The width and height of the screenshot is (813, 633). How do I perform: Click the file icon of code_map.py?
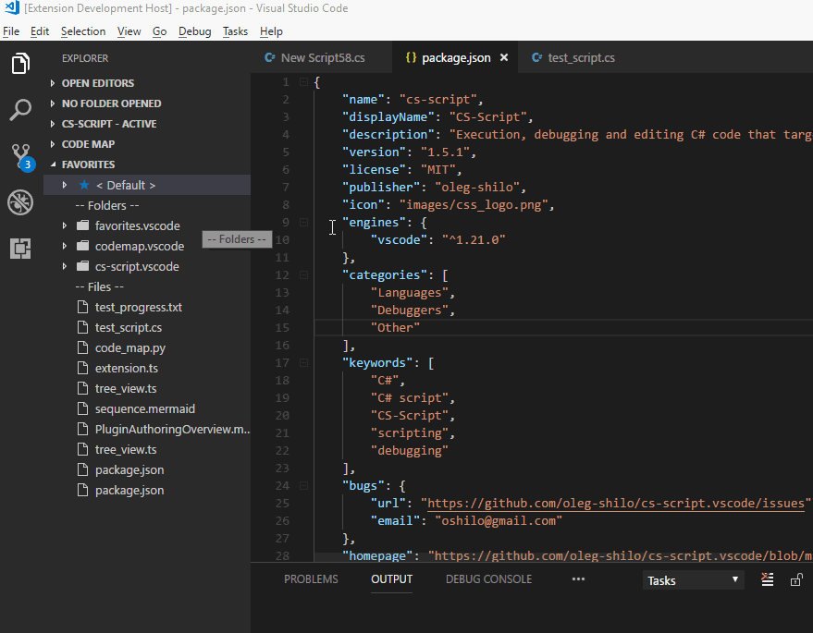82,347
